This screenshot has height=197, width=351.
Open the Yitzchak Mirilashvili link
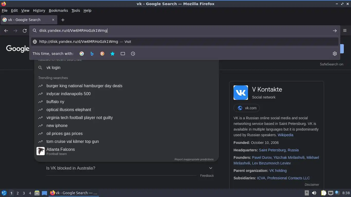(289, 157)
